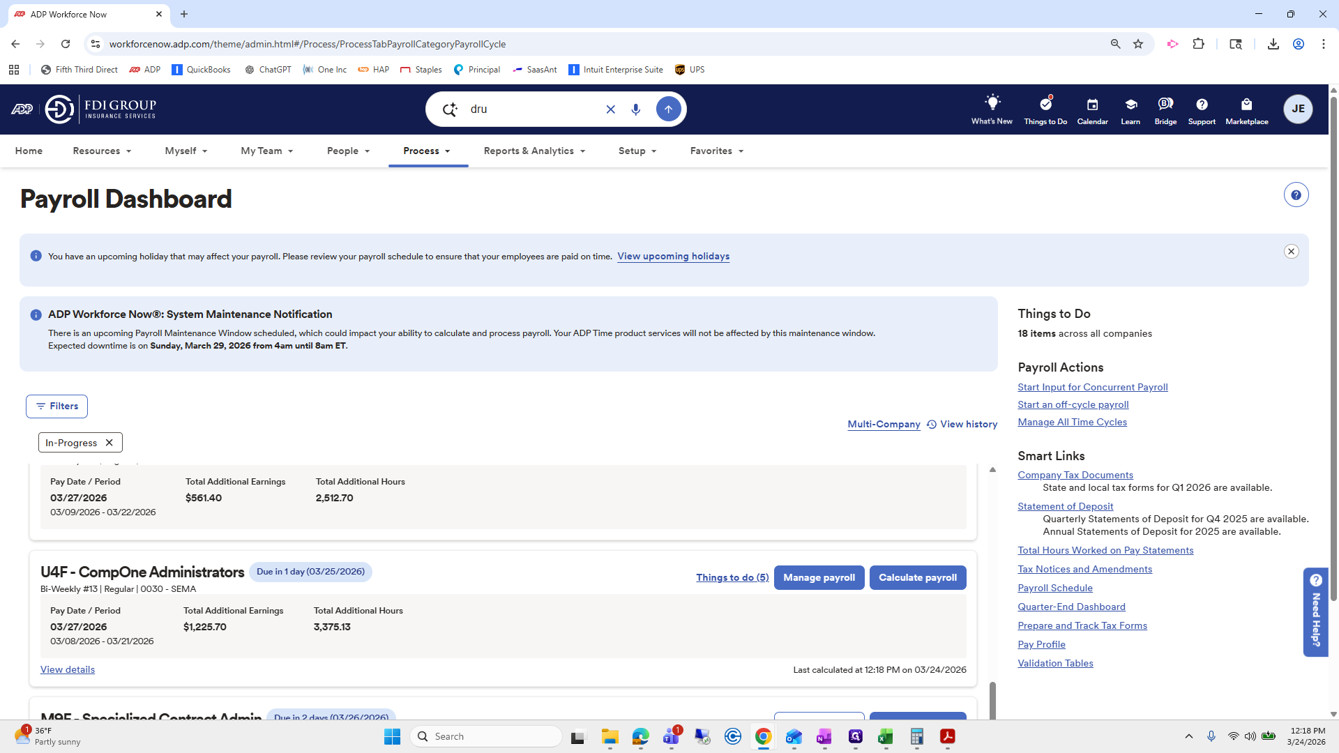This screenshot has width=1339, height=753.
Task: Click the JE profile avatar
Action: (1298, 109)
